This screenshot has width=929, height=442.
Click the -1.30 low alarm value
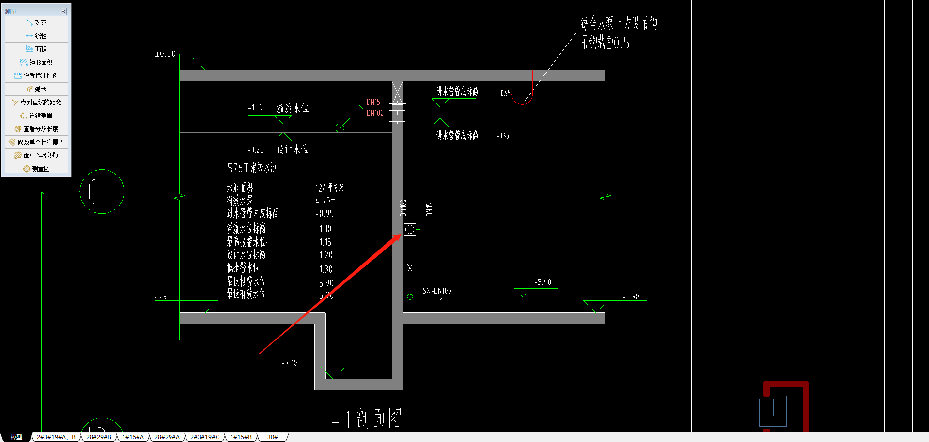click(x=324, y=269)
